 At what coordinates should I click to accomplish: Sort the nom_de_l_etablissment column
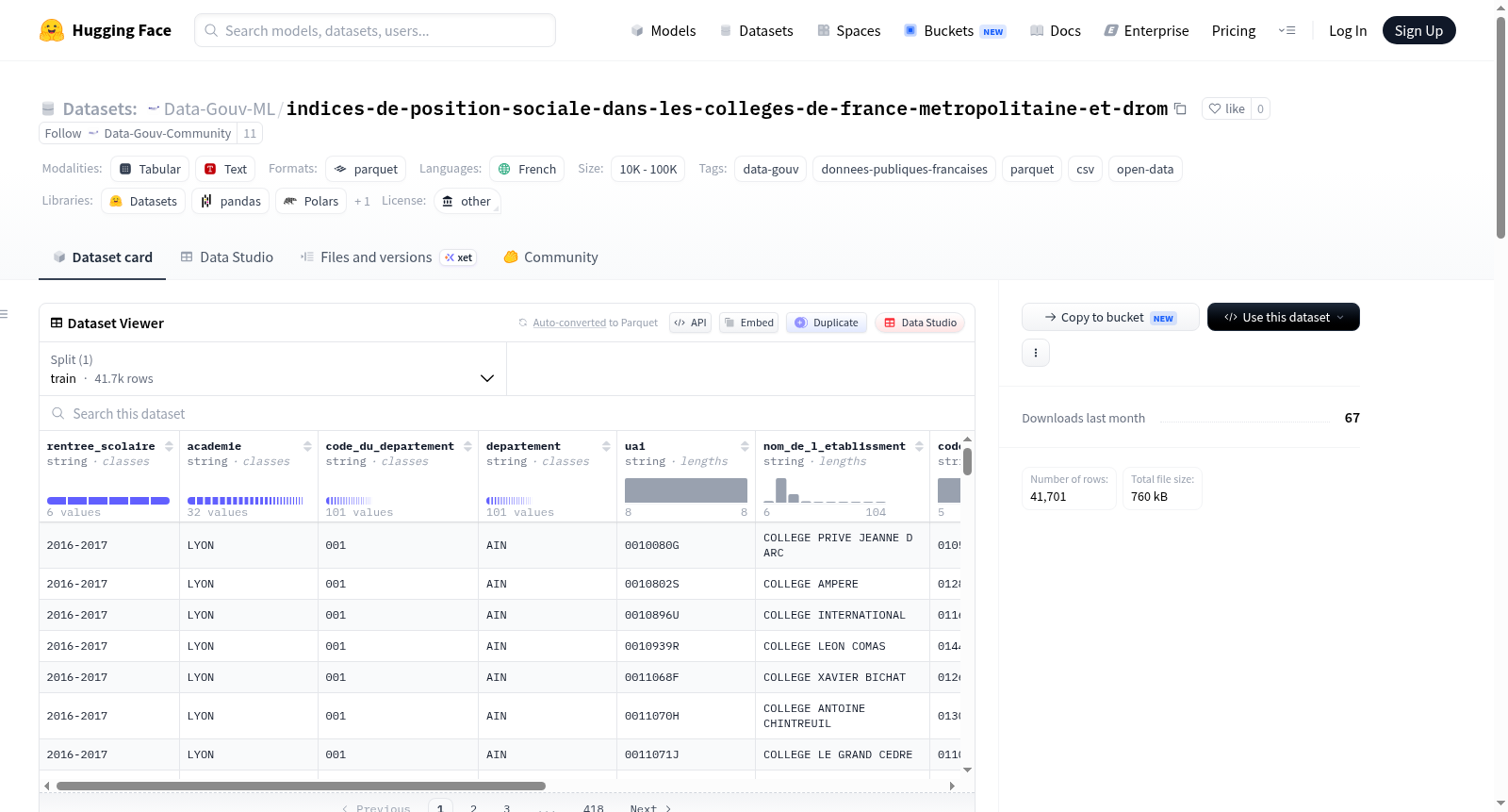(x=919, y=446)
